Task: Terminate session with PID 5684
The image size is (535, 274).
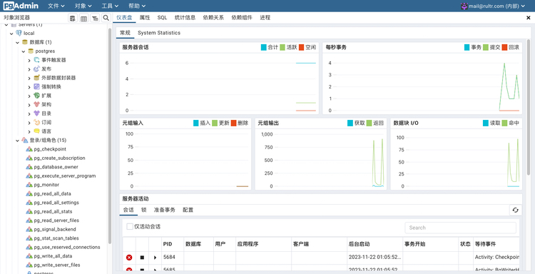Action: coord(129,258)
